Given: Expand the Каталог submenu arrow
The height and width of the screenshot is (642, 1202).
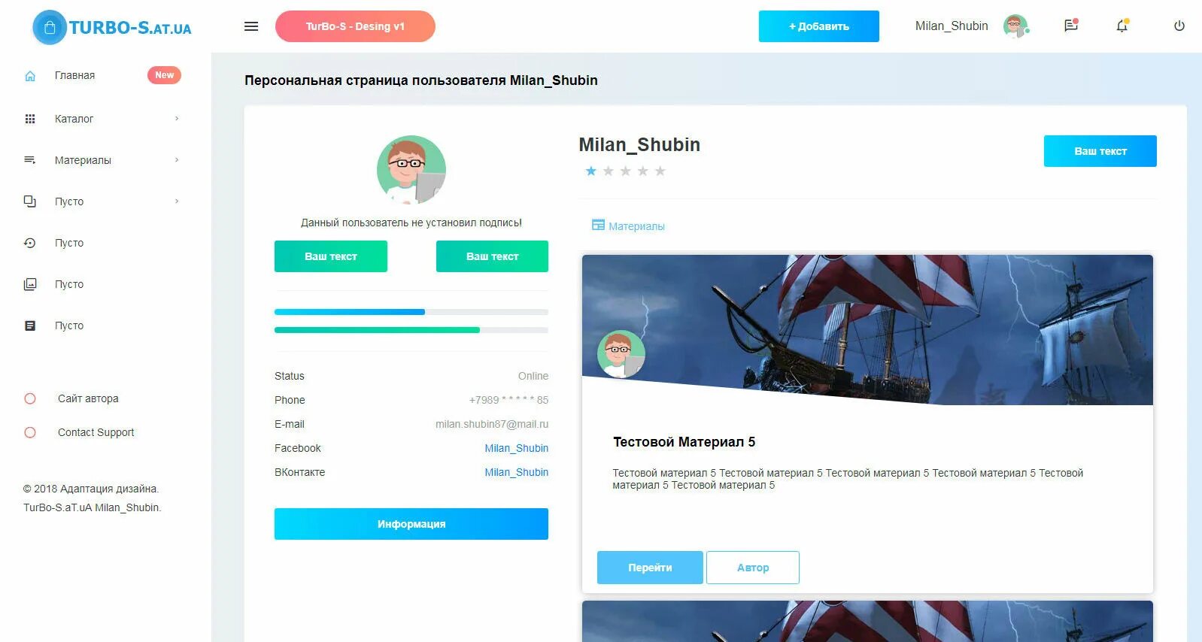Looking at the screenshot, I should 177,119.
